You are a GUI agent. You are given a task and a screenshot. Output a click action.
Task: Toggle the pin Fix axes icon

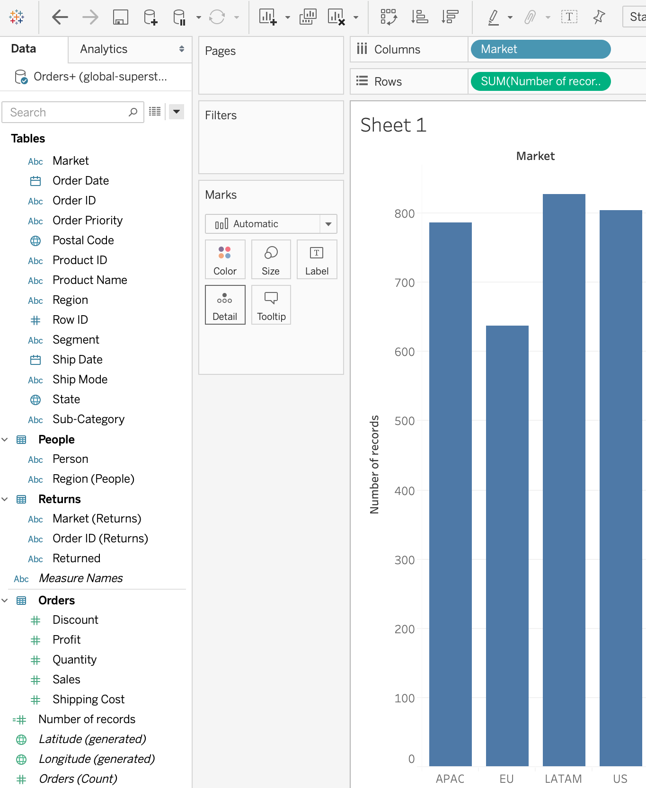(x=599, y=18)
